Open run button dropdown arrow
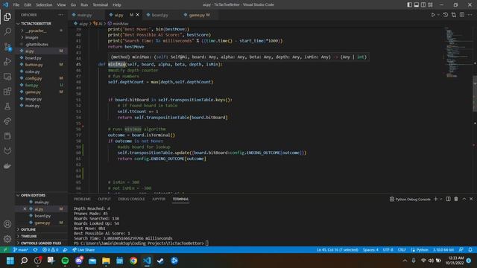Image resolution: width=477 pixels, height=268 pixels. click(x=438, y=15)
